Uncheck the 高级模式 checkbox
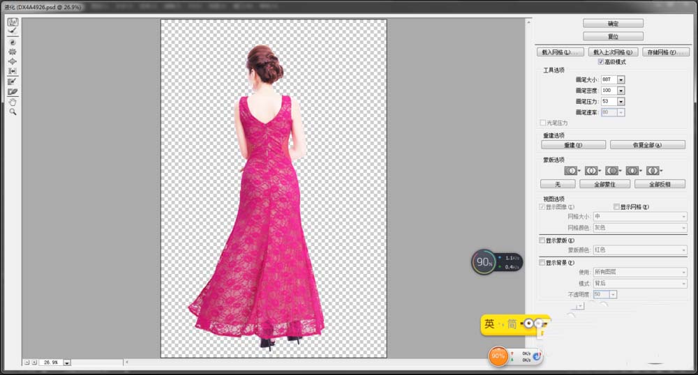The width and height of the screenshot is (698, 375). 601,62
